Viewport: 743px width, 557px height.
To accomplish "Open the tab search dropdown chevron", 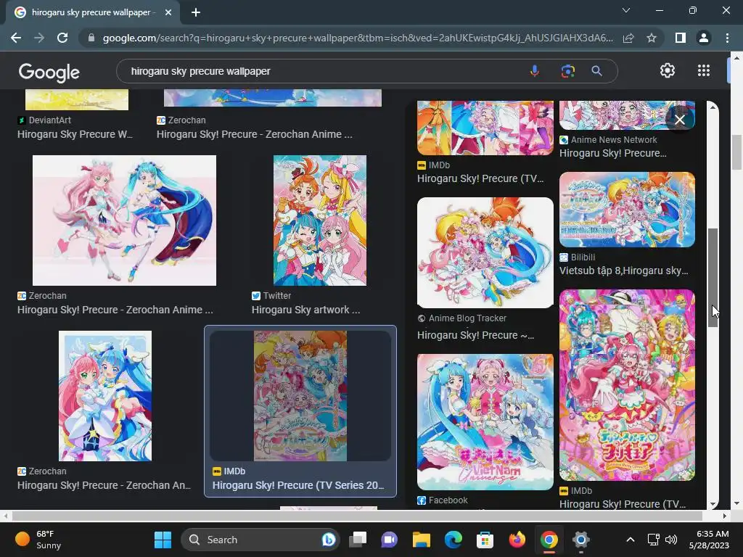I will click(626, 10).
